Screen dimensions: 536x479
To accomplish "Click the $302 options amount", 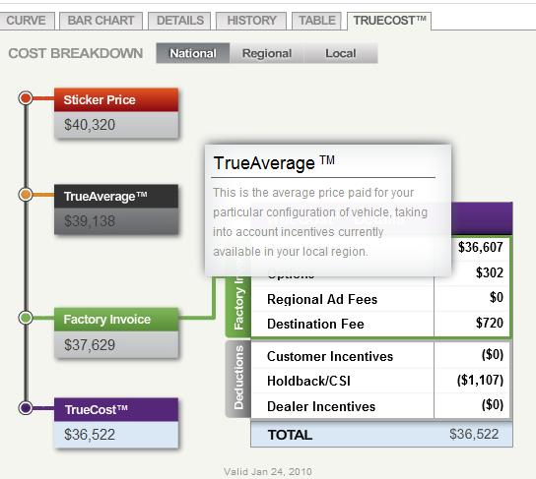I will point(489,272).
